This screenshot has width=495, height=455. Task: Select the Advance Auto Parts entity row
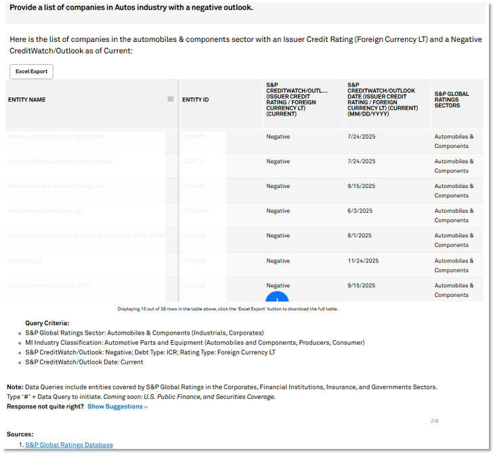tap(56, 137)
